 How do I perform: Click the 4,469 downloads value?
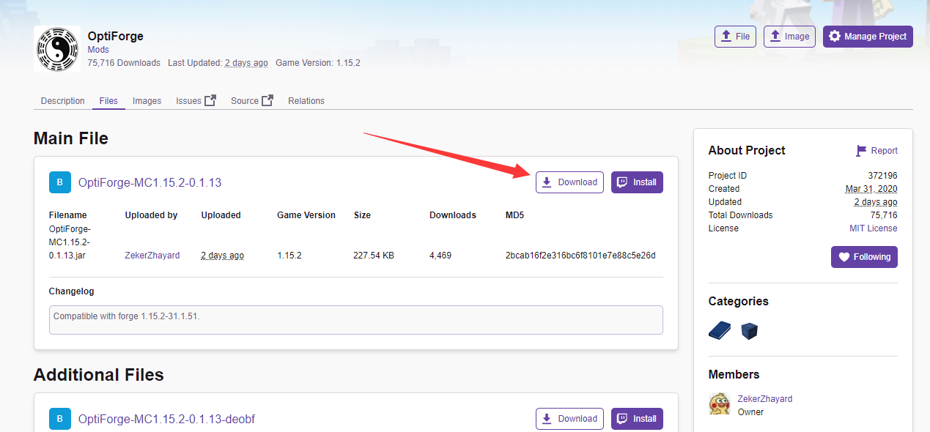(x=440, y=256)
